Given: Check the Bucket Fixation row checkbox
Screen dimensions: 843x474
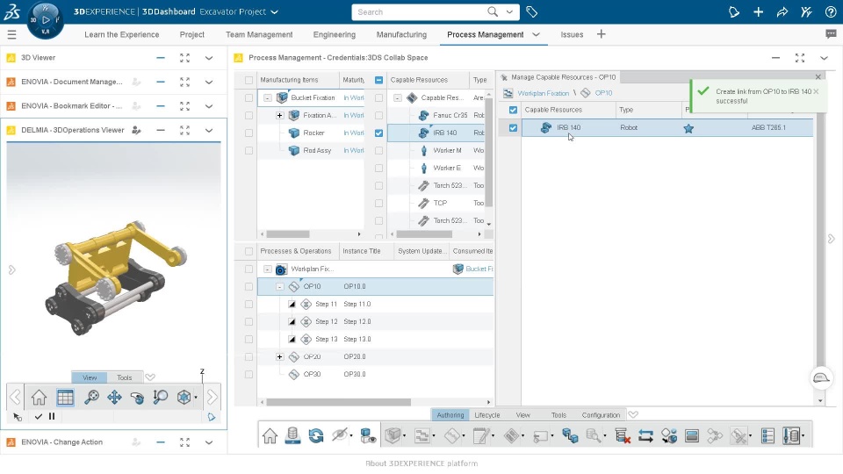Looking at the screenshot, I should [249, 97].
